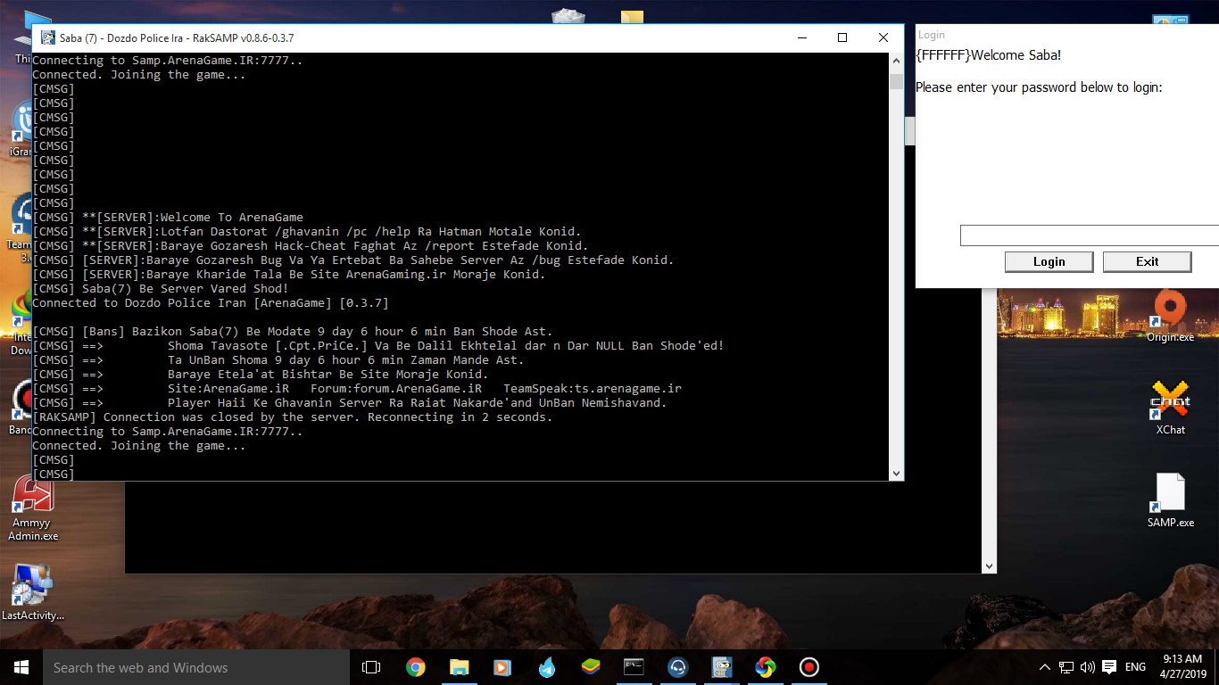Viewport: 1219px width, 685px height.
Task: Minimize the RakSAMP window
Action: [x=801, y=37]
